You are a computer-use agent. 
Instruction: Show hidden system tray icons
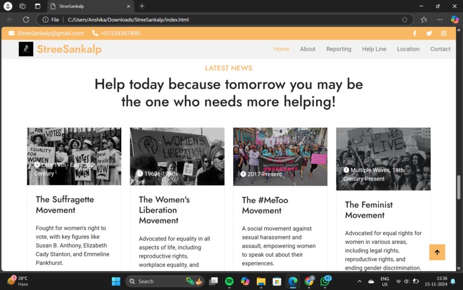pyautogui.click(x=360, y=281)
